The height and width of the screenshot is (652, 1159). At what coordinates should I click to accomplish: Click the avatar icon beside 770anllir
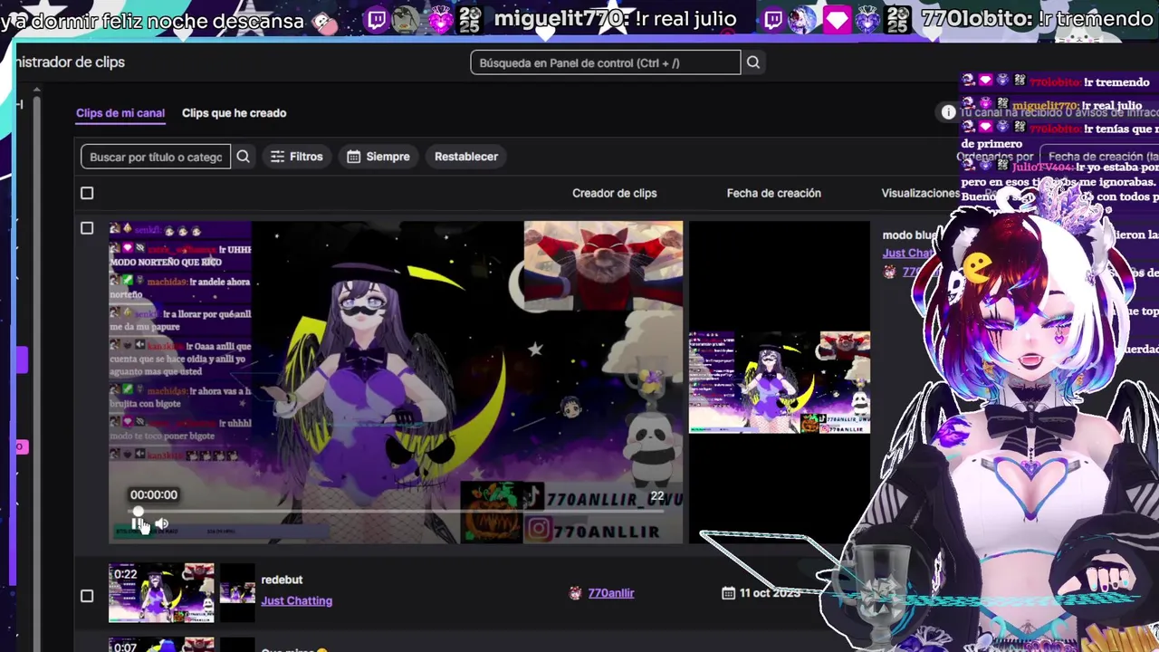click(575, 593)
